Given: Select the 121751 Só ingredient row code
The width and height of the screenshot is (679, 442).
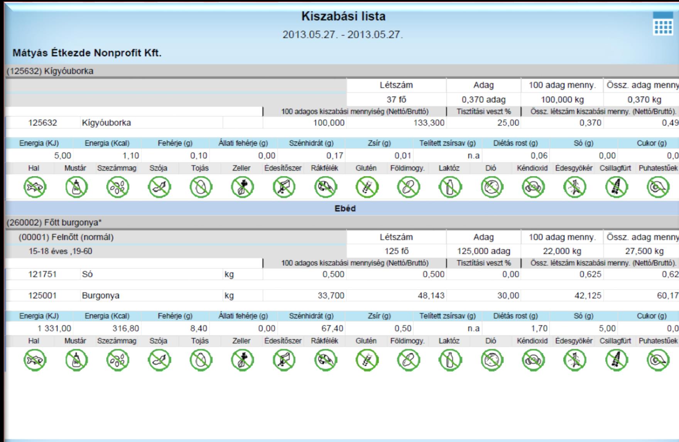Looking at the screenshot, I should coord(42,274).
